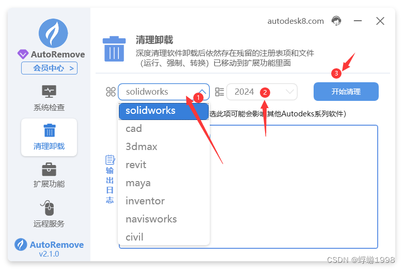Image resolution: width=403 pixels, height=269 pixels.
Task: Click the customer support headset icon
Action: 336,21
